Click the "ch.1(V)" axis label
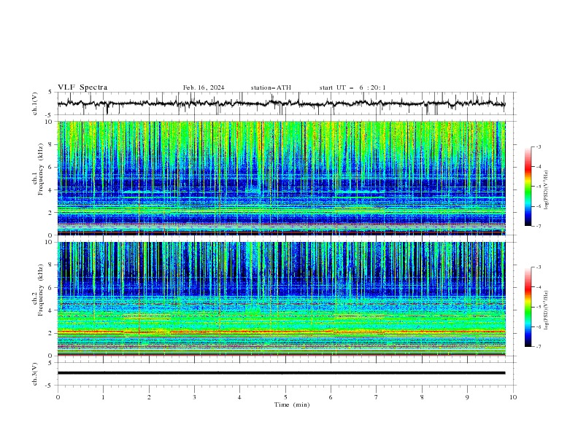 coord(35,103)
